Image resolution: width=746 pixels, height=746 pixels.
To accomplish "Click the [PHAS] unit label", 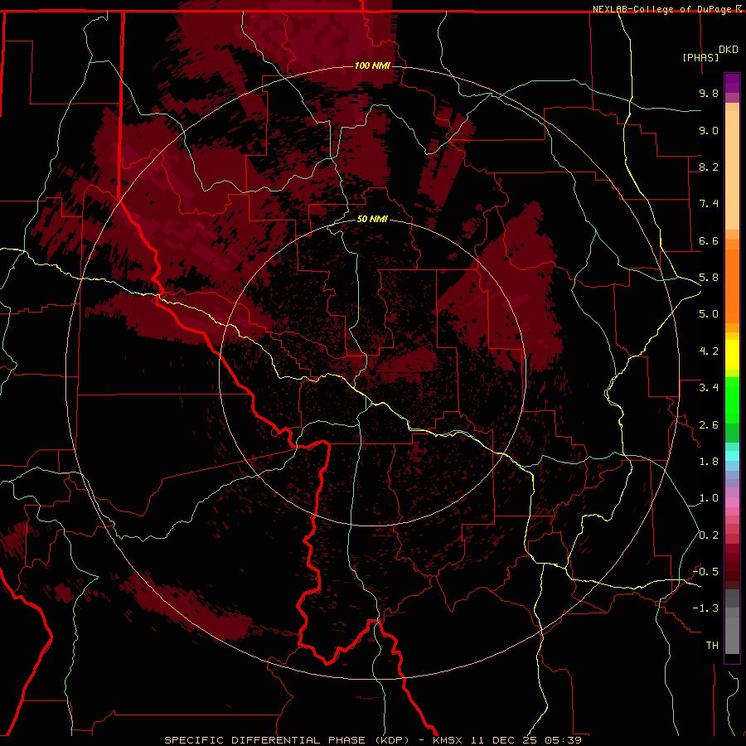I will (700, 57).
